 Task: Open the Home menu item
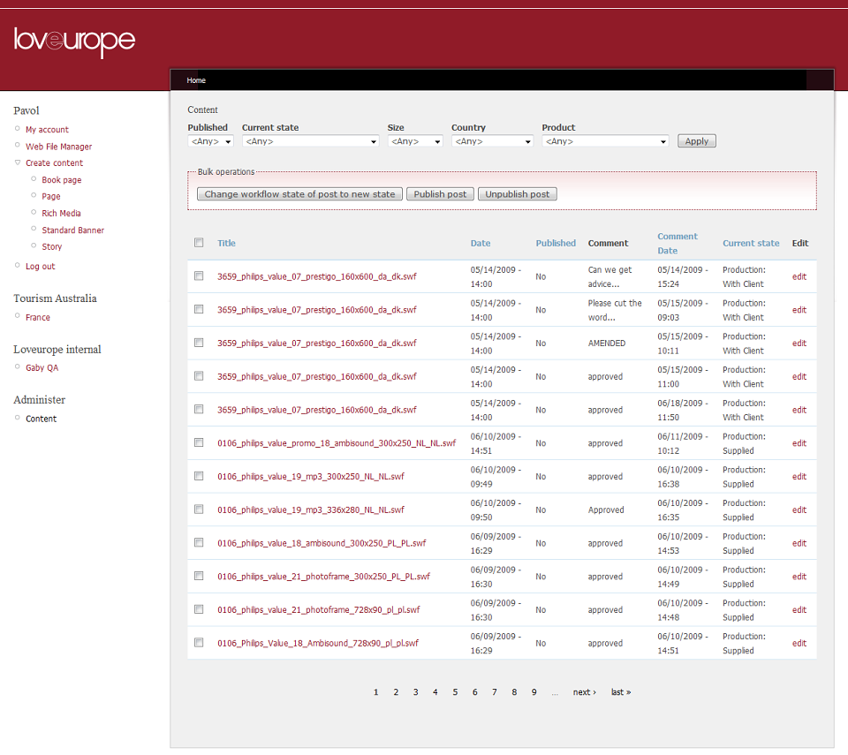coord(196,80)
